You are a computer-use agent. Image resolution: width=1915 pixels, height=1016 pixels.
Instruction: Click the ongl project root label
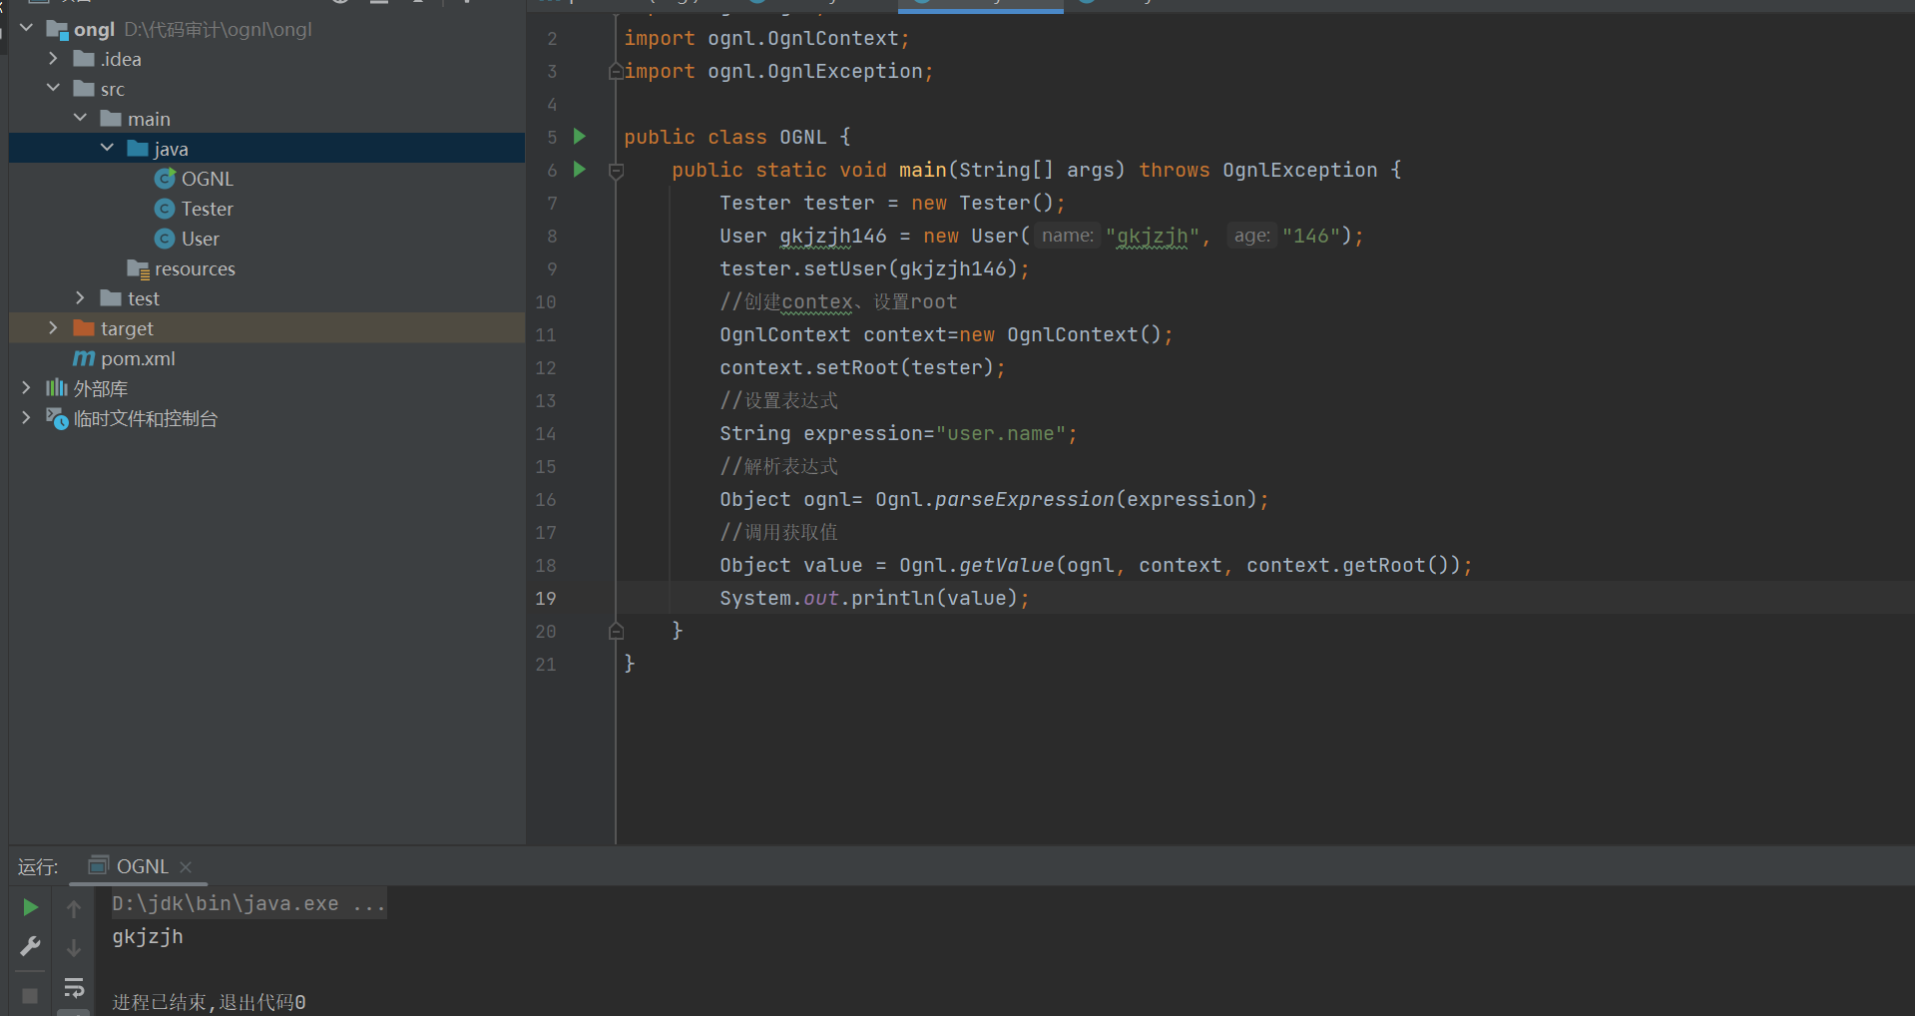[94, 29]
